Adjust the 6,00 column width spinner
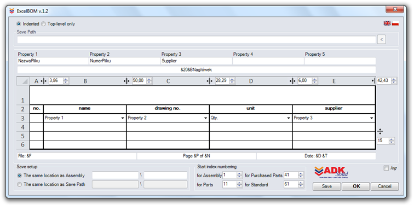This screenshot has width=414, height=205. pos(315,81)
